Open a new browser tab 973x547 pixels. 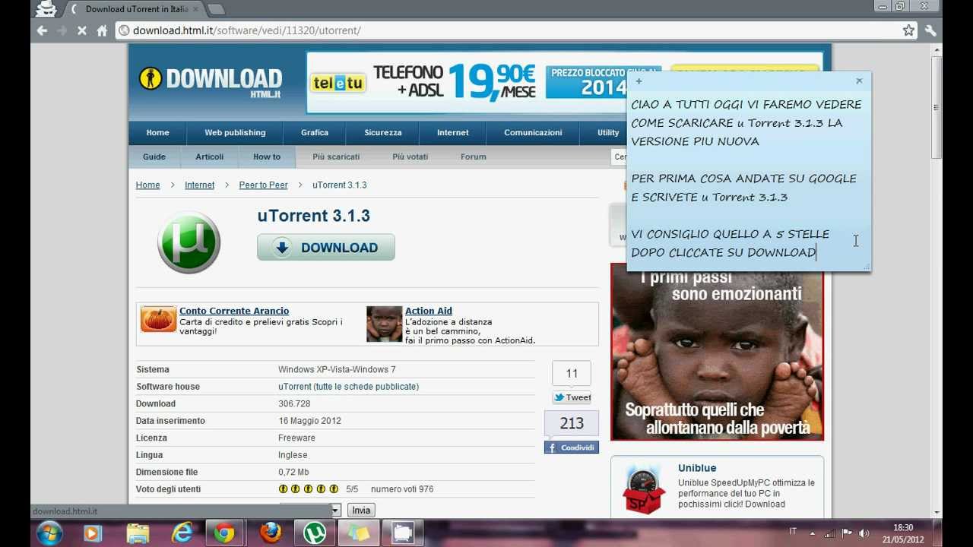click(x=216, y=9)
